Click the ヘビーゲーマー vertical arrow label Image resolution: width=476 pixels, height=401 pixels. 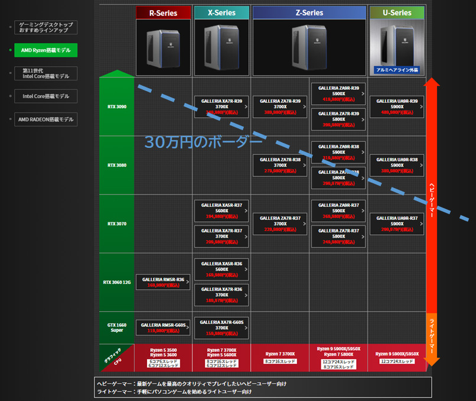tap(432, 200)
